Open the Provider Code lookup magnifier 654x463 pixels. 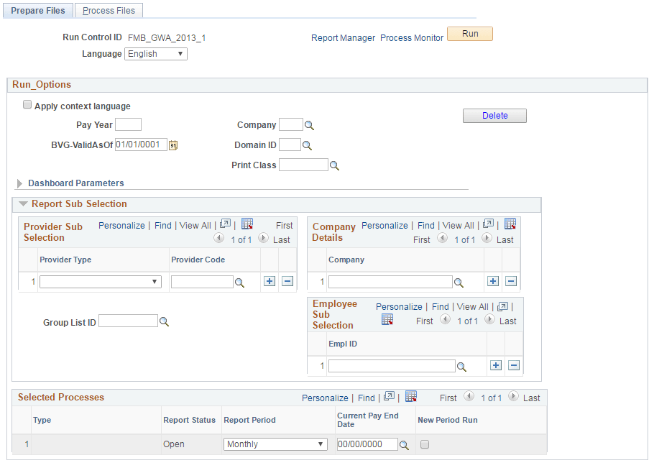[x=239, y=282]
